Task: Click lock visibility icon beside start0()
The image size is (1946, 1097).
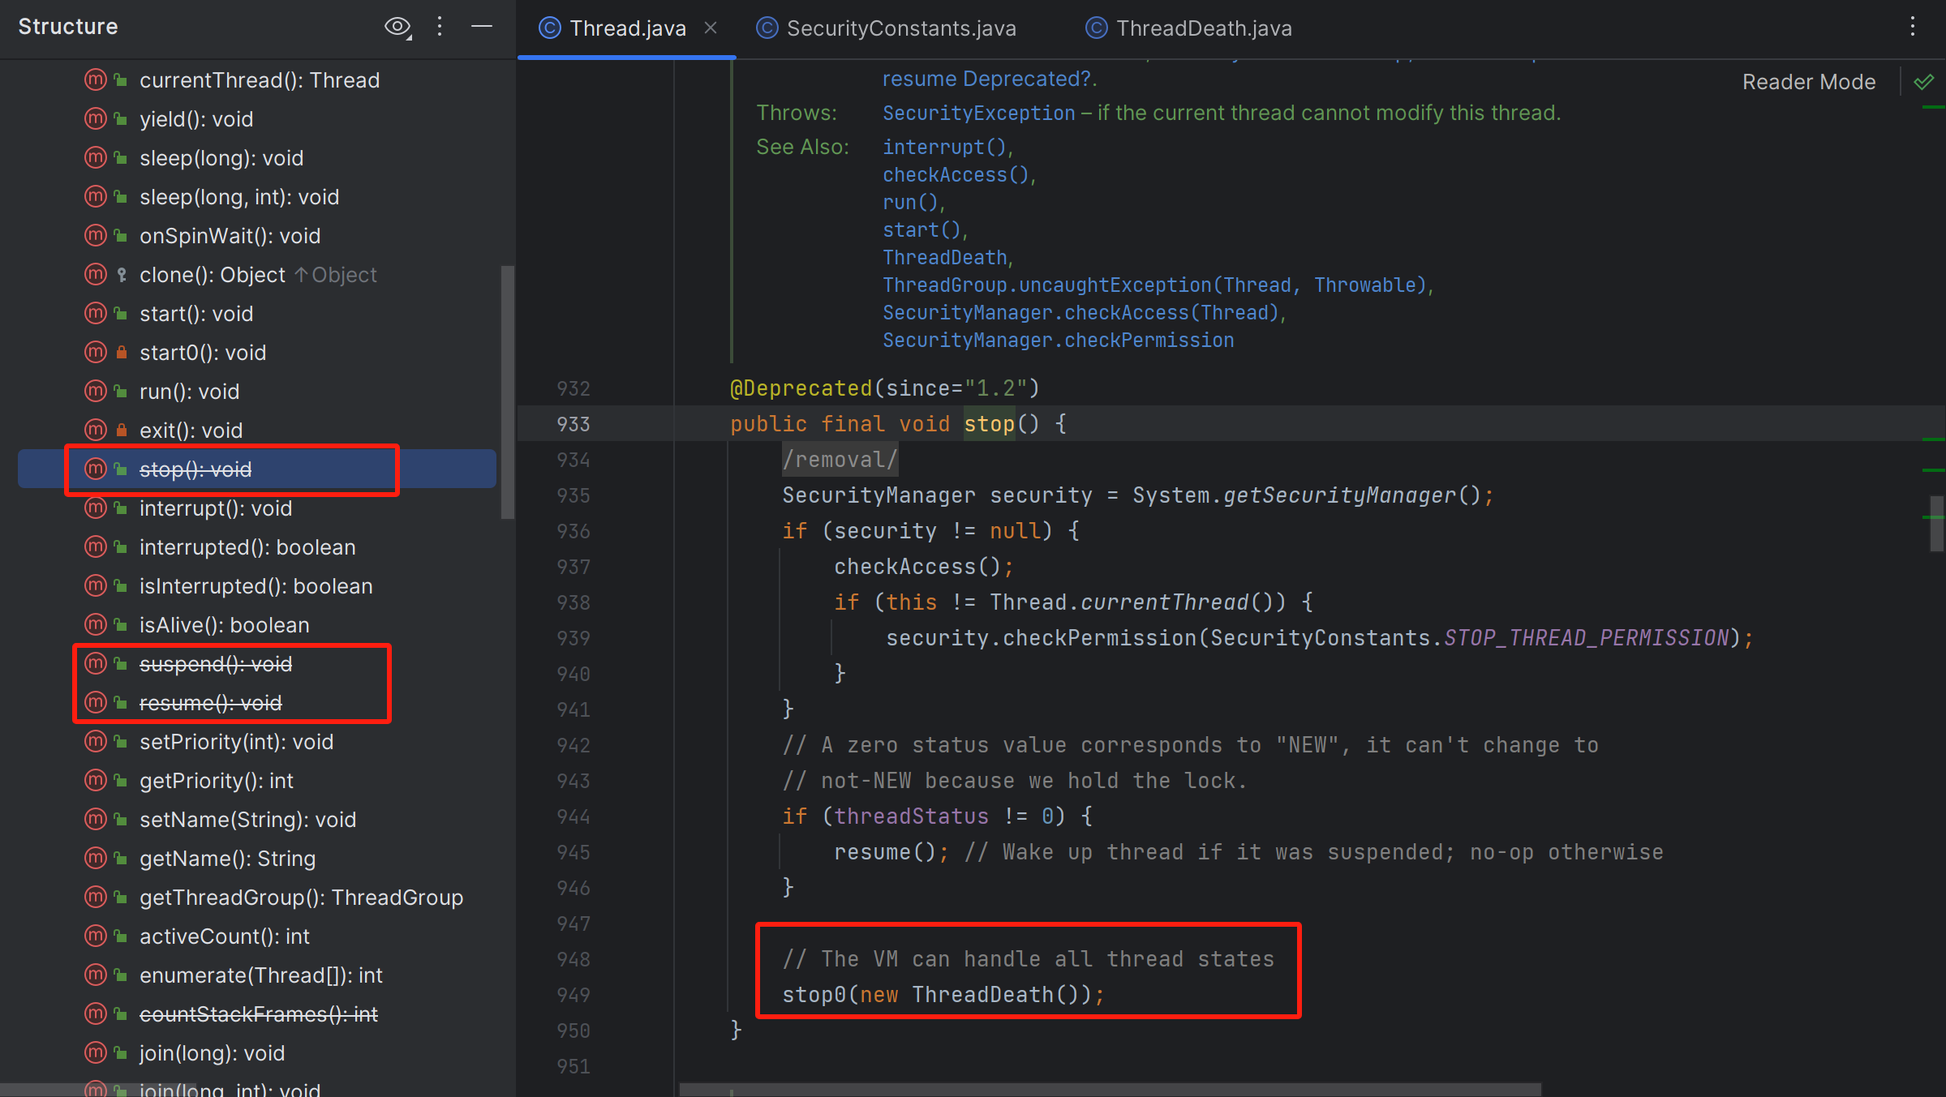Action: tap(122, 353)
